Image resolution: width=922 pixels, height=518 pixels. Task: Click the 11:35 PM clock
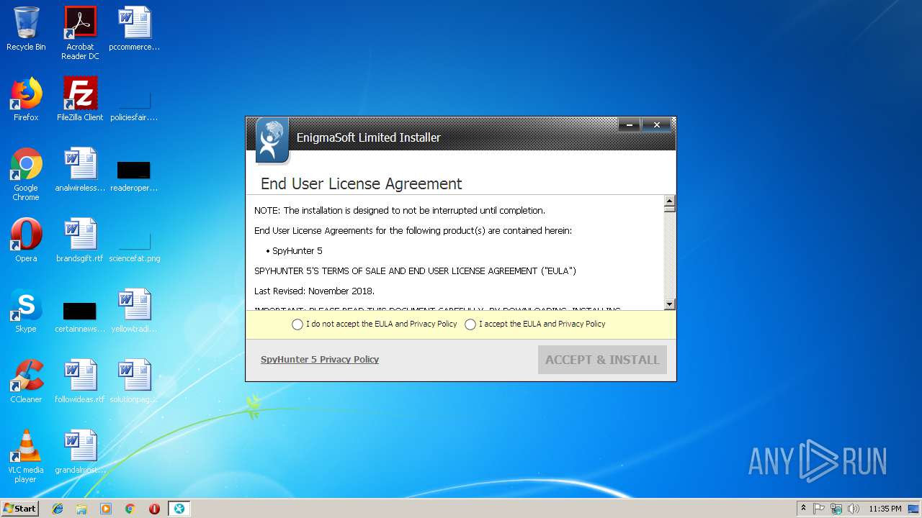(x=885, y=509)
